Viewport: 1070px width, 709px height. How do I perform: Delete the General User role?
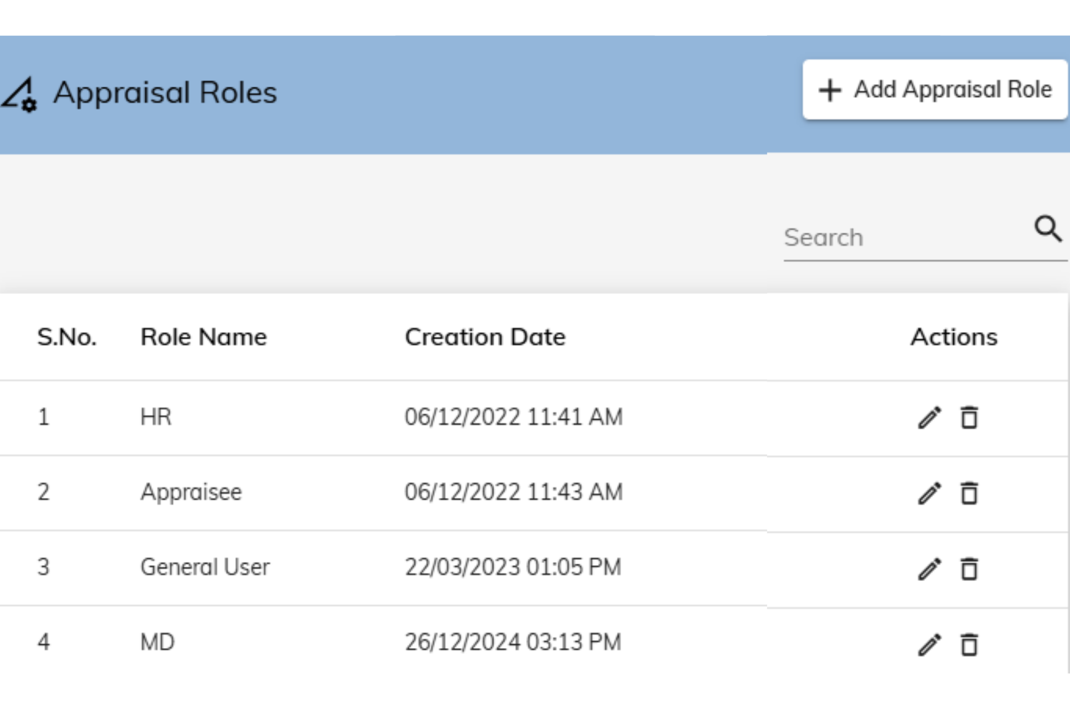coord(969,569)
